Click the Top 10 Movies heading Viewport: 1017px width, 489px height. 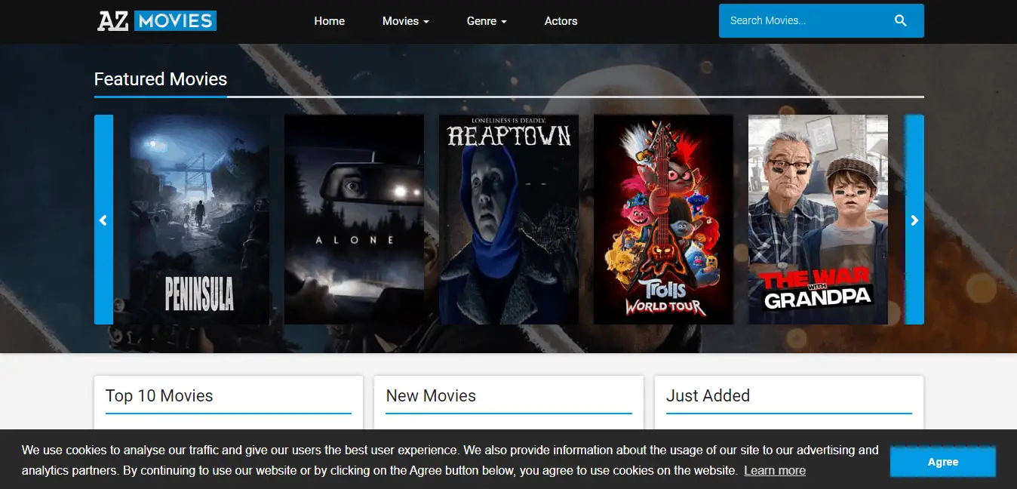coord(159,395)
